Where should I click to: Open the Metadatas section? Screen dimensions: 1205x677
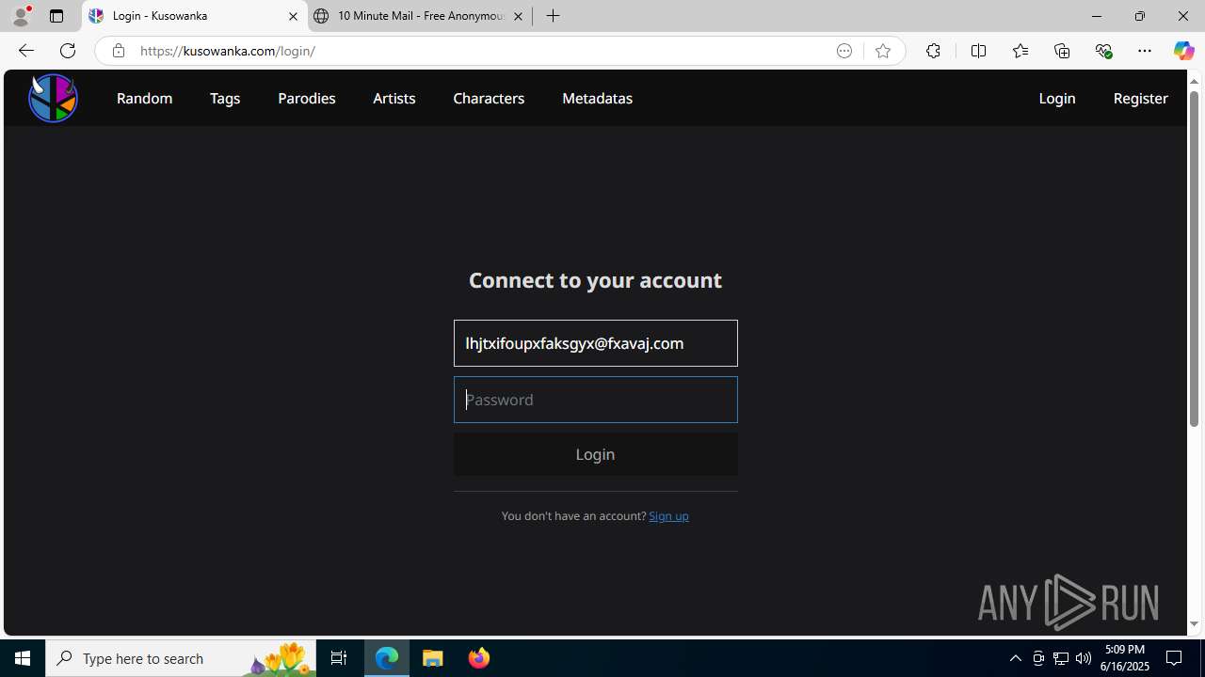click(x=597, y=98)
